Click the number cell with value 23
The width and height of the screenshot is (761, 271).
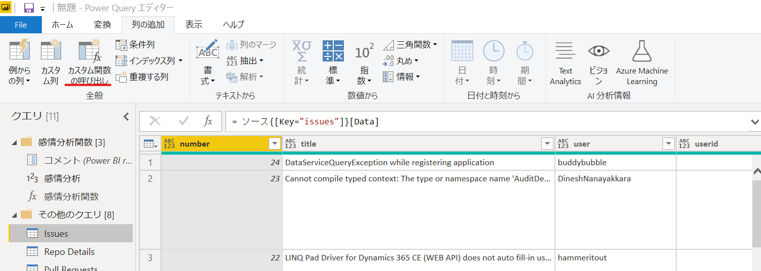point(221,210)
